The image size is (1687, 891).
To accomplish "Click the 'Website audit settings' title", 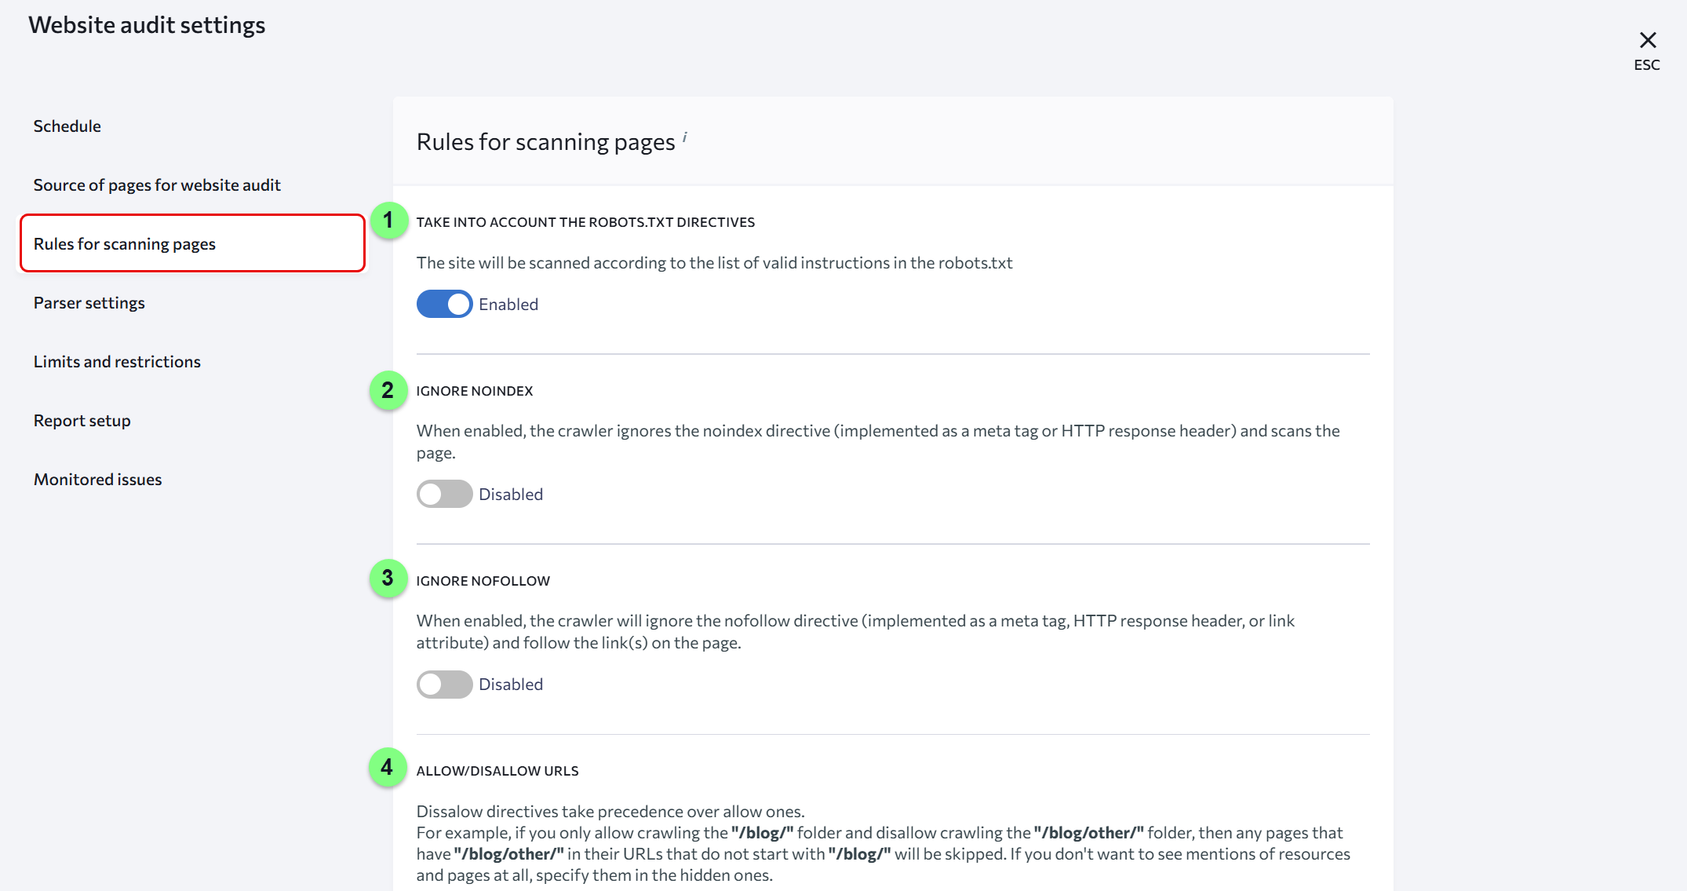I will pyautogui.click(x=148, y=25).
